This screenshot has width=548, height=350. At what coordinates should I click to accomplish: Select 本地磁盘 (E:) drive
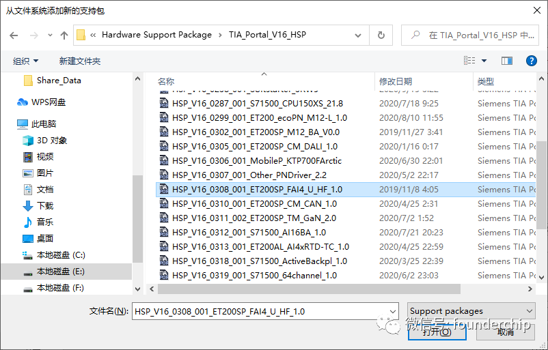pyautogui.click(x=54, y=272)
